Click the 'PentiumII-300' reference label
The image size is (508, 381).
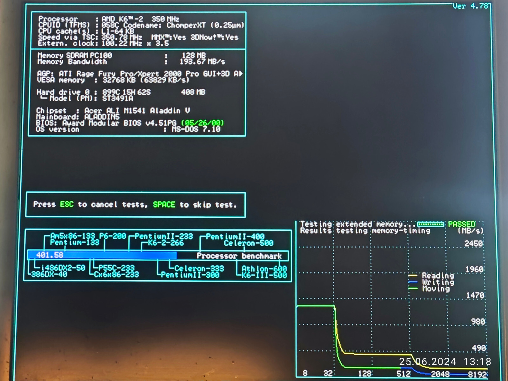pyautogui.click(x=190, y=275)
